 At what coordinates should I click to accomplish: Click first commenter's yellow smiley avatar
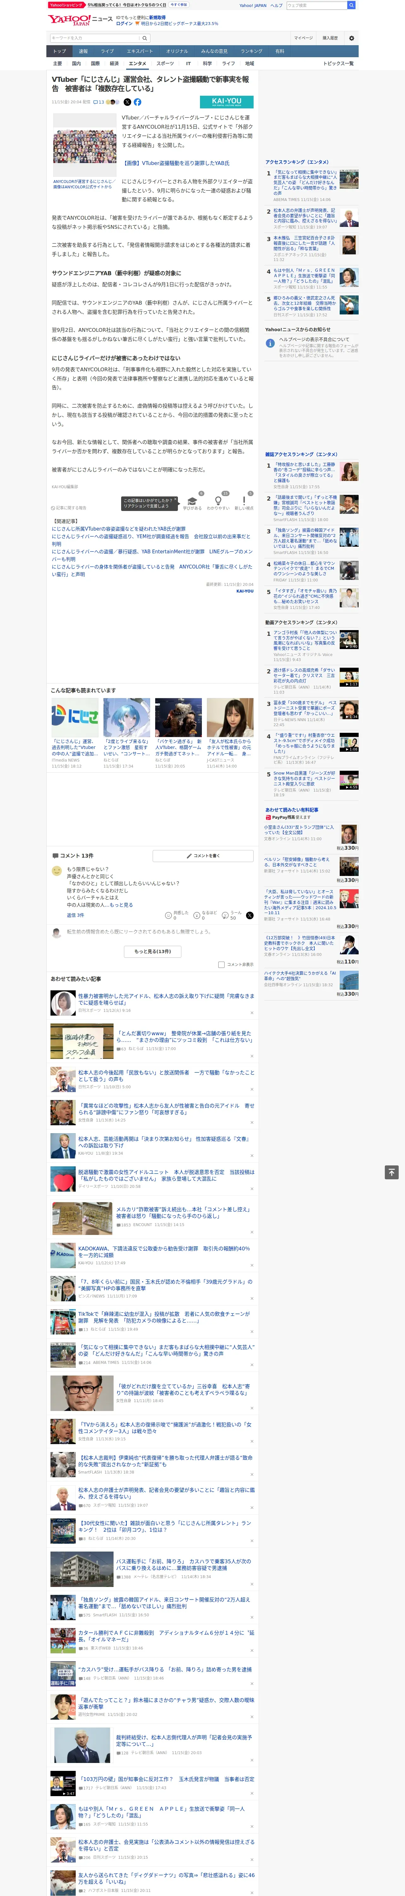[x=56, y=871]
